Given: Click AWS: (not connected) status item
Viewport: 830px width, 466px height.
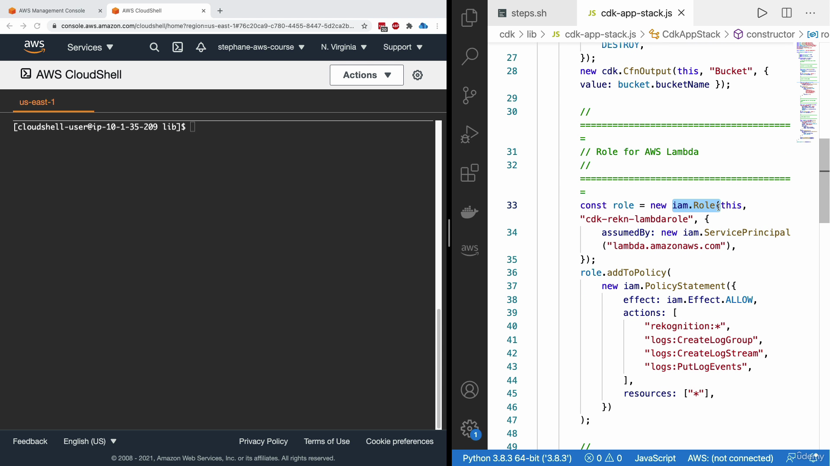Looking at the screenshot, I should pyautogui.click(x=730, y=458).
